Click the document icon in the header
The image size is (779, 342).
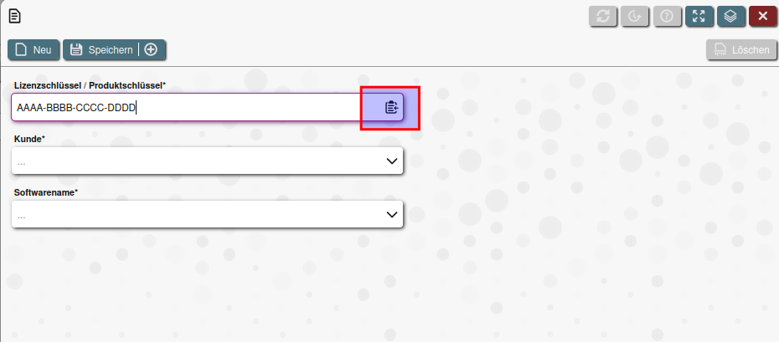tap(14, 16)
